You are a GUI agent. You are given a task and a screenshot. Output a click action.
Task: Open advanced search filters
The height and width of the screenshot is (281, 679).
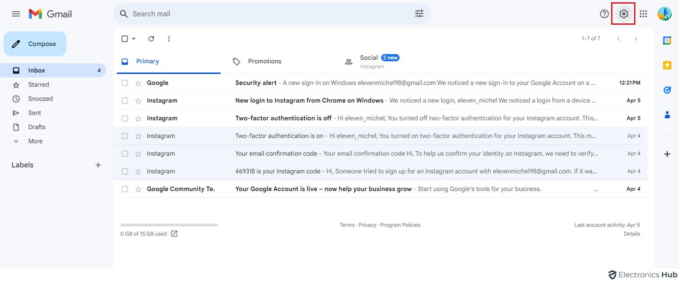(x=419, y=13)
